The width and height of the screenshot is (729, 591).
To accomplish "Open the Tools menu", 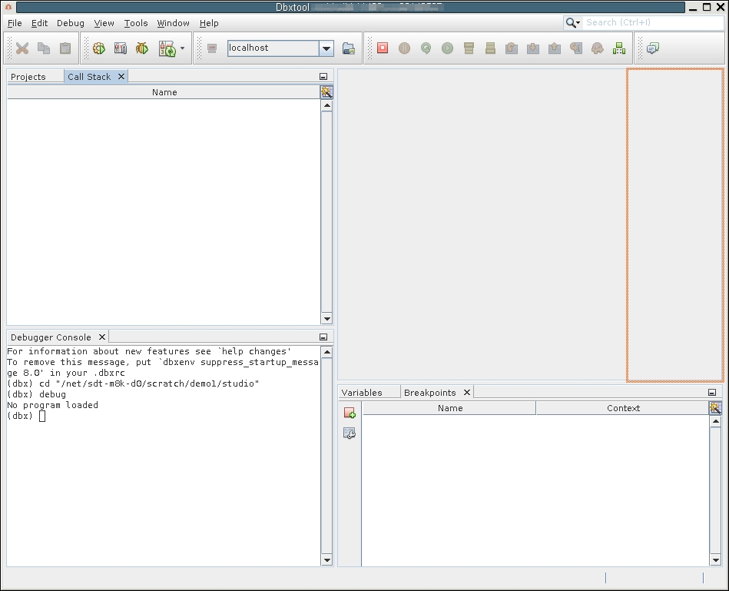I will [x=136, y=23].
